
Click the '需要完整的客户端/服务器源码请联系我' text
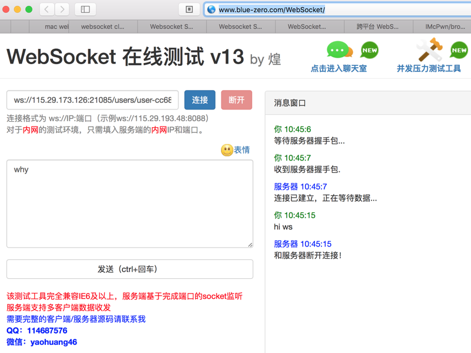(76, 319)
